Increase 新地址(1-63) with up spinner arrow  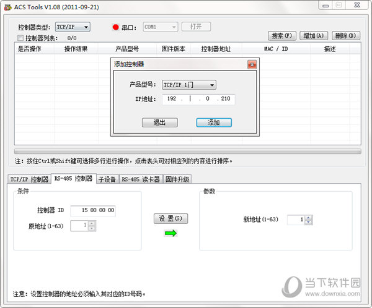coord(308,218)
